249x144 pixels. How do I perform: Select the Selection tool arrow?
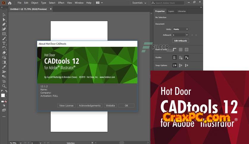(x=4, y=15)
